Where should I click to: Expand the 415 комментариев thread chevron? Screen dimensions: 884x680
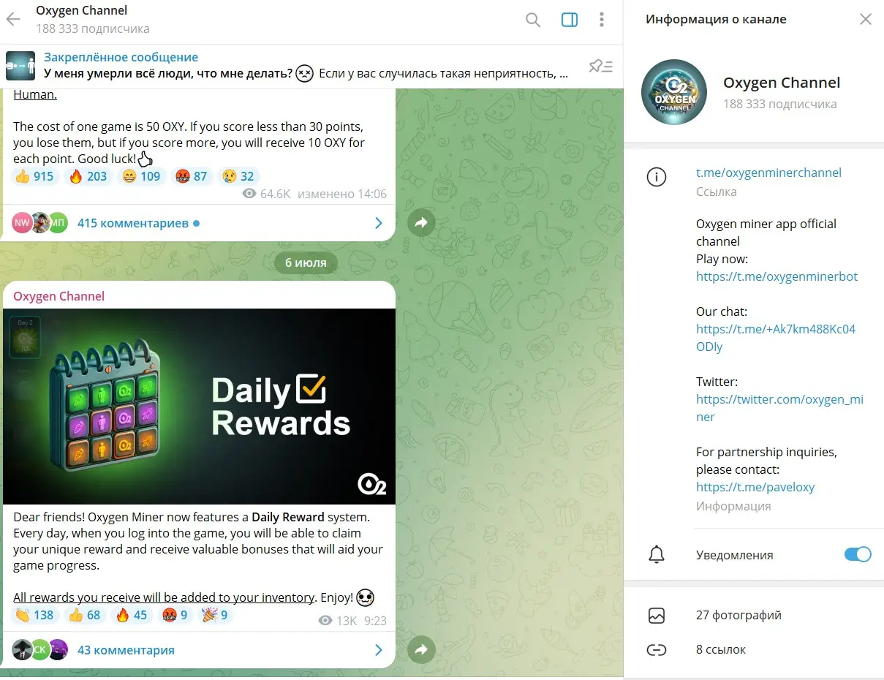tap(378, 223)
